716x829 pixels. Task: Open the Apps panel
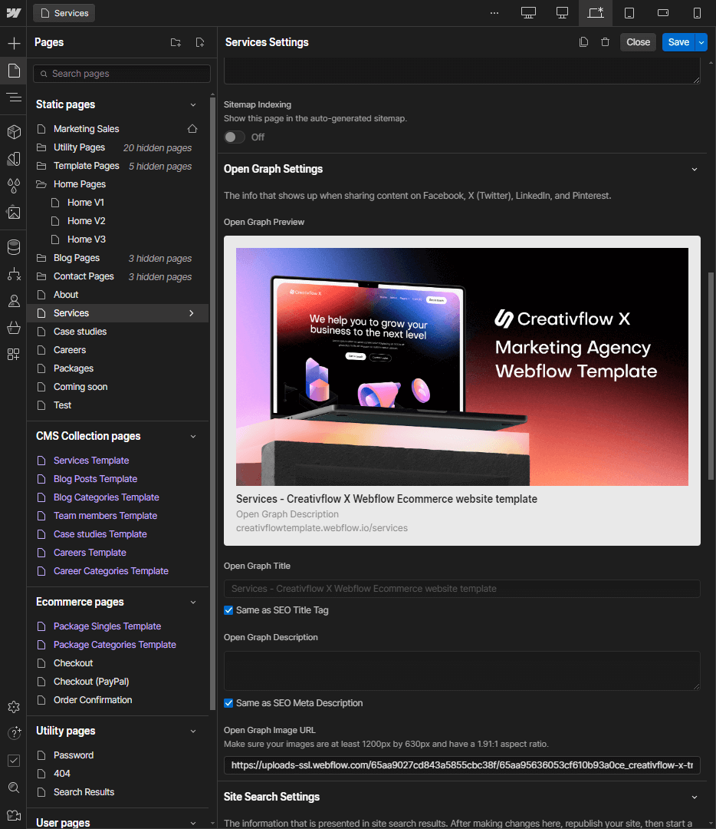pos(13,354)
